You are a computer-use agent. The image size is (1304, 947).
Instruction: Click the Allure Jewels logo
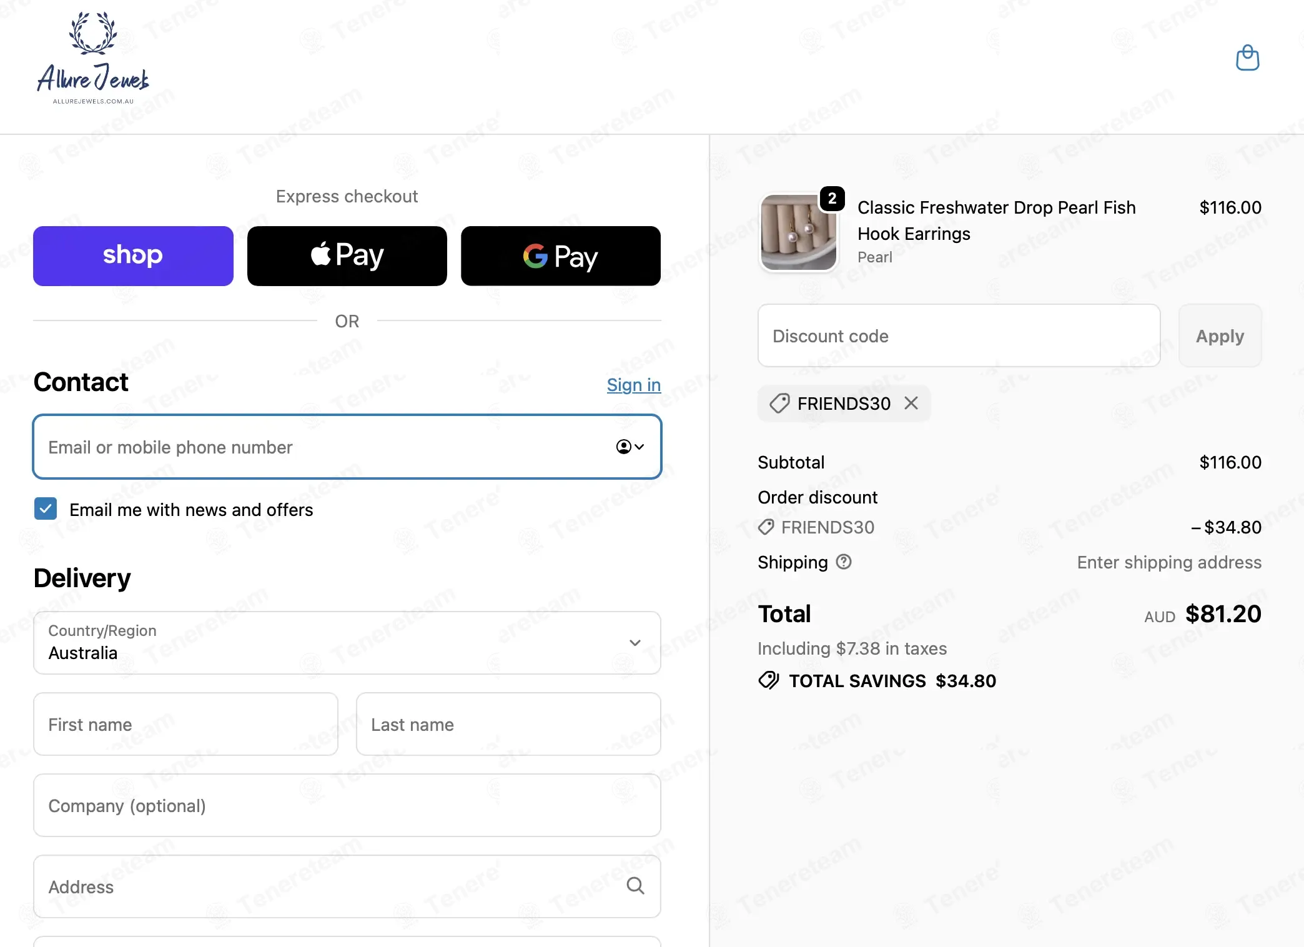pyautogui.click(x=93, y=59)
